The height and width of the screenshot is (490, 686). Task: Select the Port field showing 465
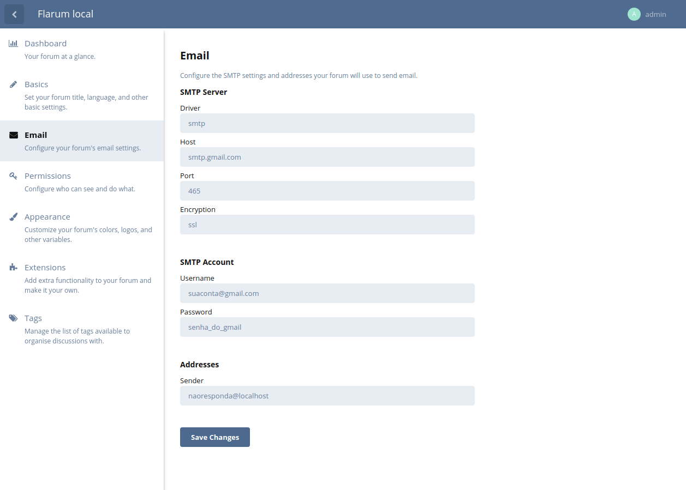point(327,191)
